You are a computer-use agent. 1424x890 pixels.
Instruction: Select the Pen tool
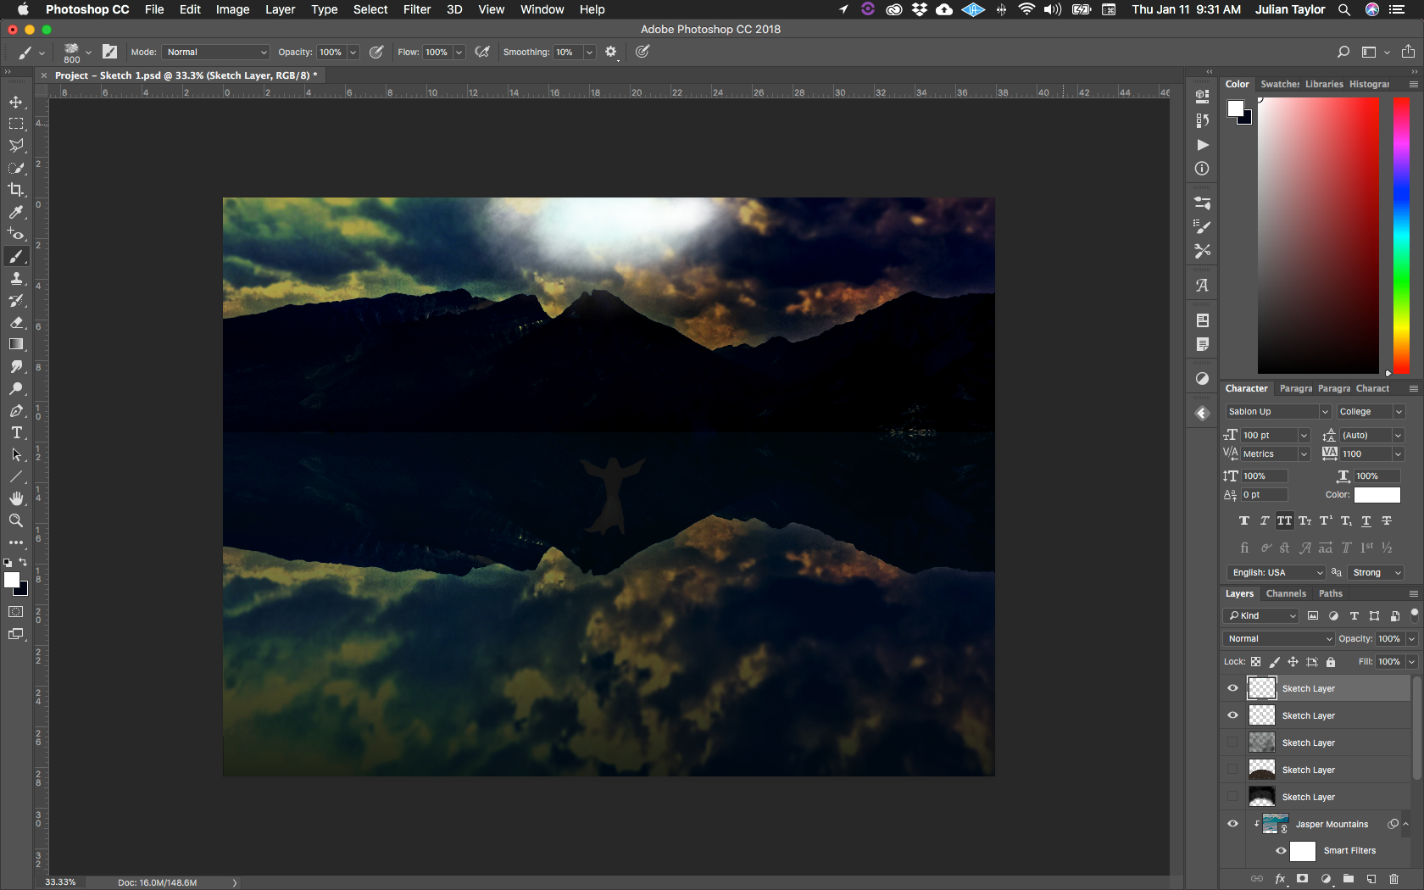pos(16,410)
